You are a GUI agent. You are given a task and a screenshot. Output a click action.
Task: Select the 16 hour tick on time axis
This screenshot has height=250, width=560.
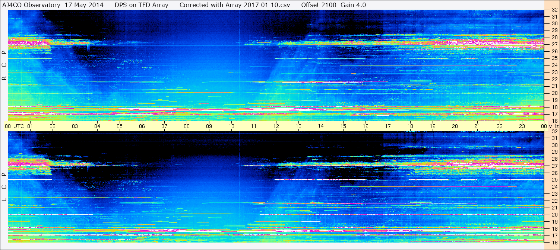[x=366, y=126]
